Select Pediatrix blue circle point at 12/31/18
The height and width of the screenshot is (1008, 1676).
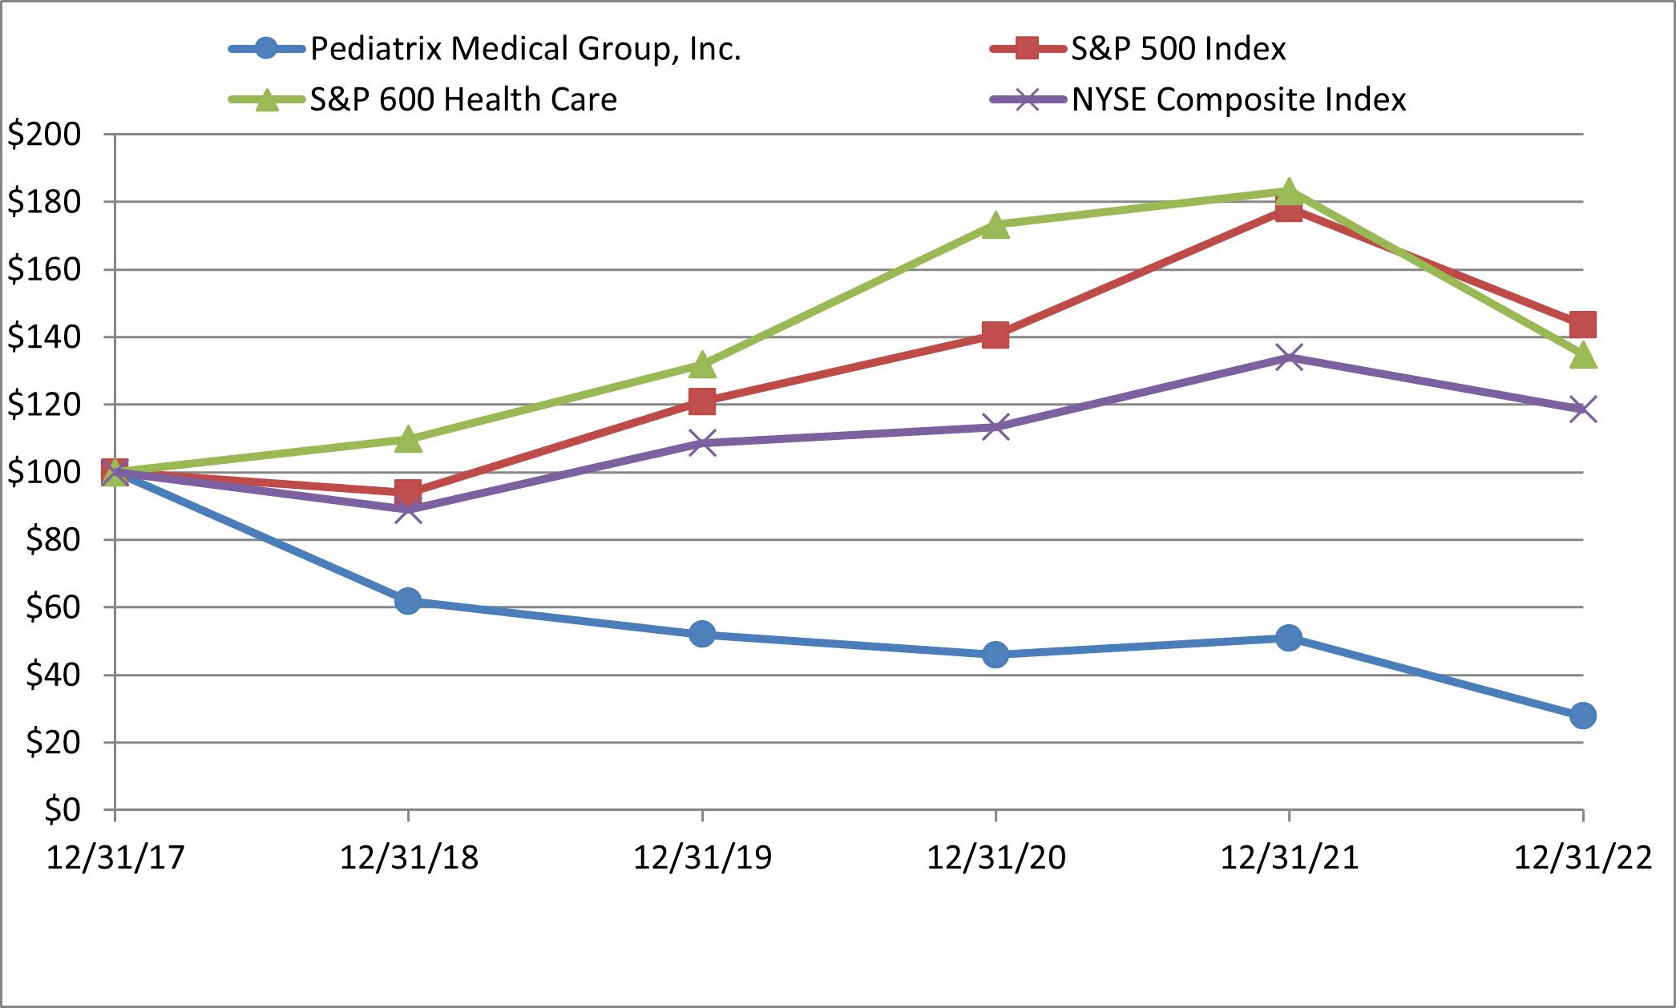pos(408,600)
